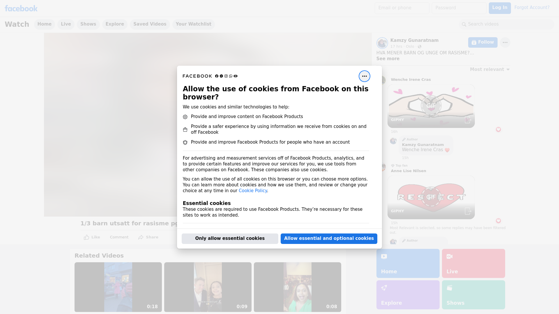Click the Home tile video icon
Viewport: 559px width, 314px height.
(384, 256)
